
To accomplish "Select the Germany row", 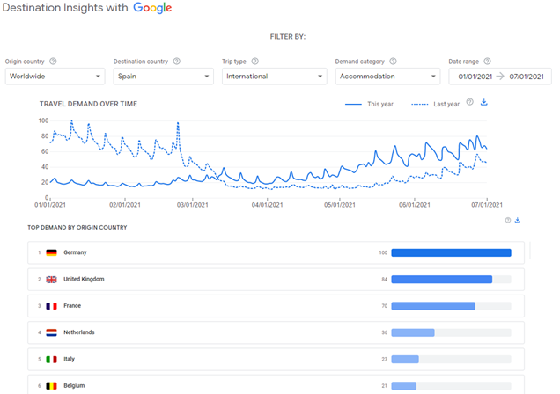I will [276, 252].
